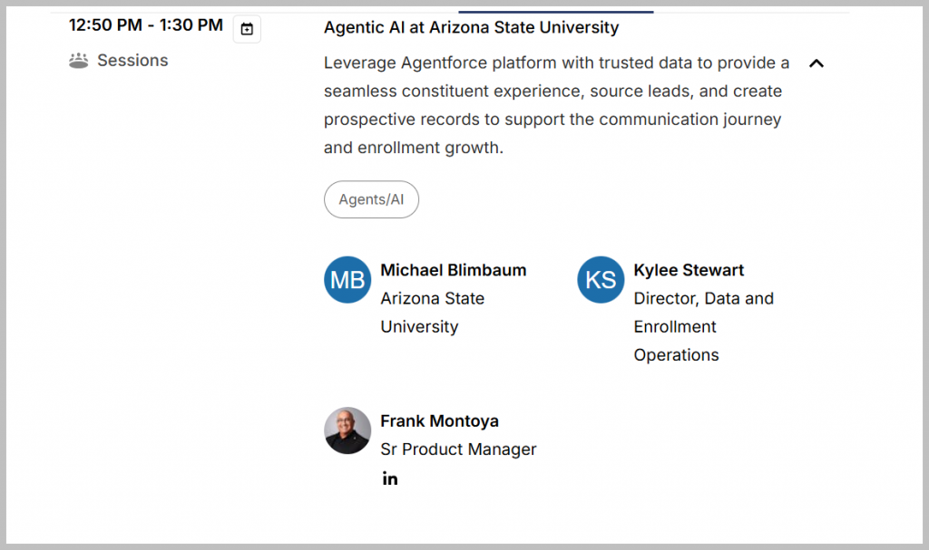Select the Agents/AI topic tag
929x550 pixels.
pos(371,199)
